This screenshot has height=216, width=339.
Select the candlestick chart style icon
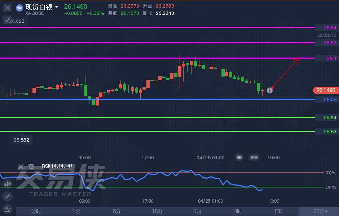point(8,184)
